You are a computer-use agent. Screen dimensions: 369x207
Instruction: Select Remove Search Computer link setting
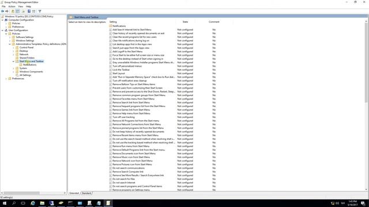coord(128,172)
